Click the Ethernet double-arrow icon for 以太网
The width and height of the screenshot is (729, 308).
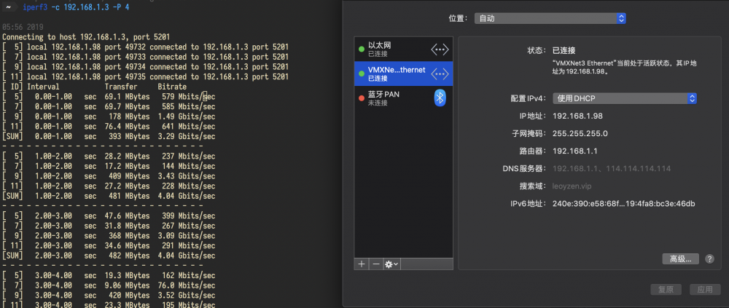pyautogui.click(x=440, y=49)
